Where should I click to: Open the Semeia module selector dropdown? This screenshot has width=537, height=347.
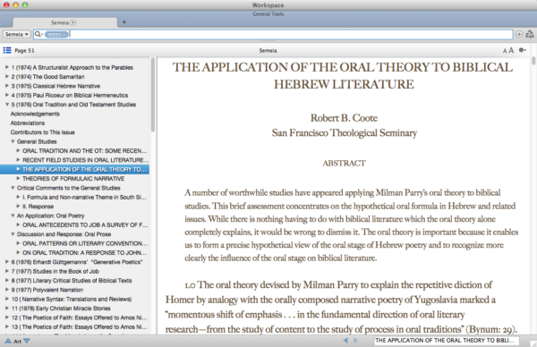click(x=17, y=34)
